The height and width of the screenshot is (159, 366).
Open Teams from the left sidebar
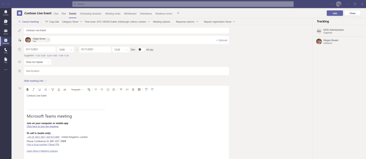click(5, 32)
